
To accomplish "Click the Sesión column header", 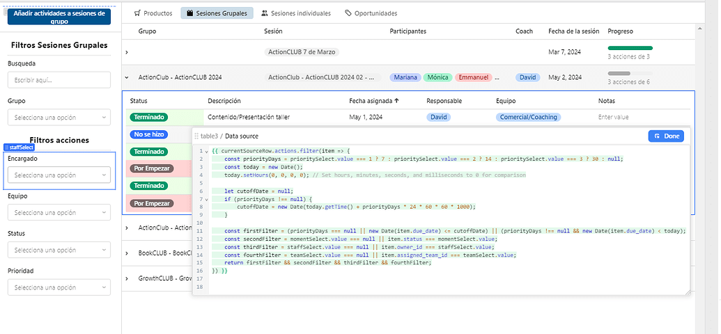I will (x=273, y=31).
